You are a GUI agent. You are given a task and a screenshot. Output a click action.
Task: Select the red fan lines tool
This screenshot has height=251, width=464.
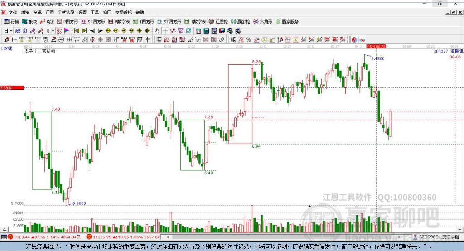[x=167, y=40]
